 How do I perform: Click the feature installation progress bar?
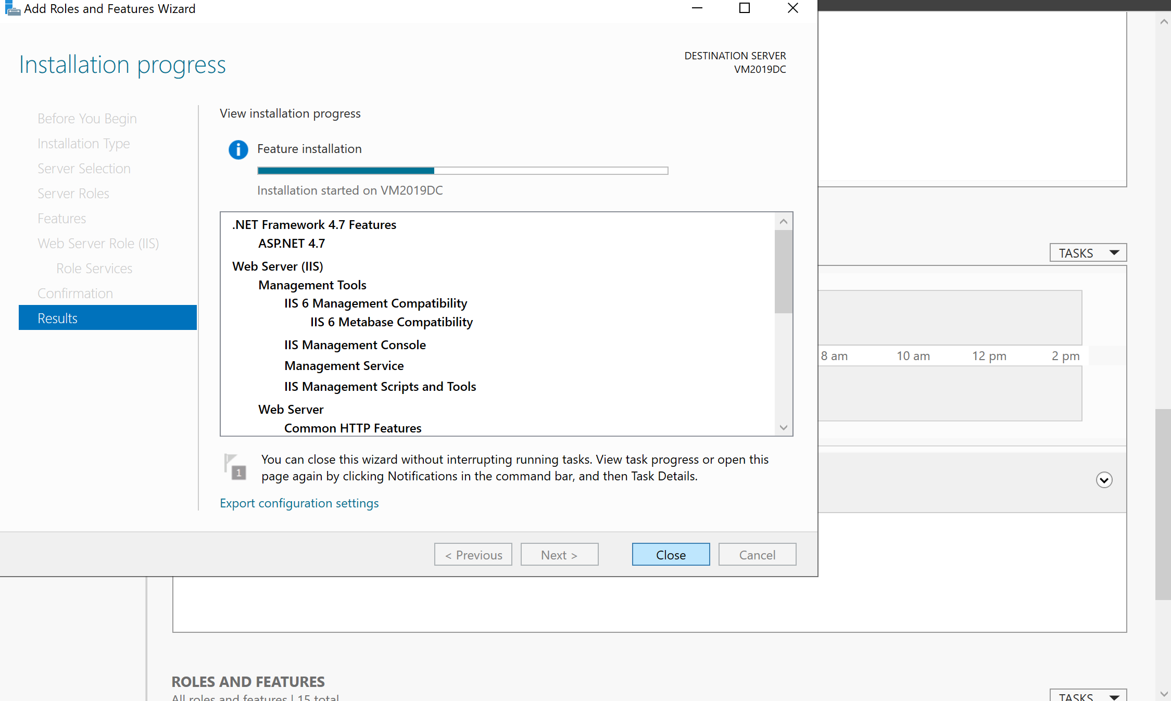point(462,171)
